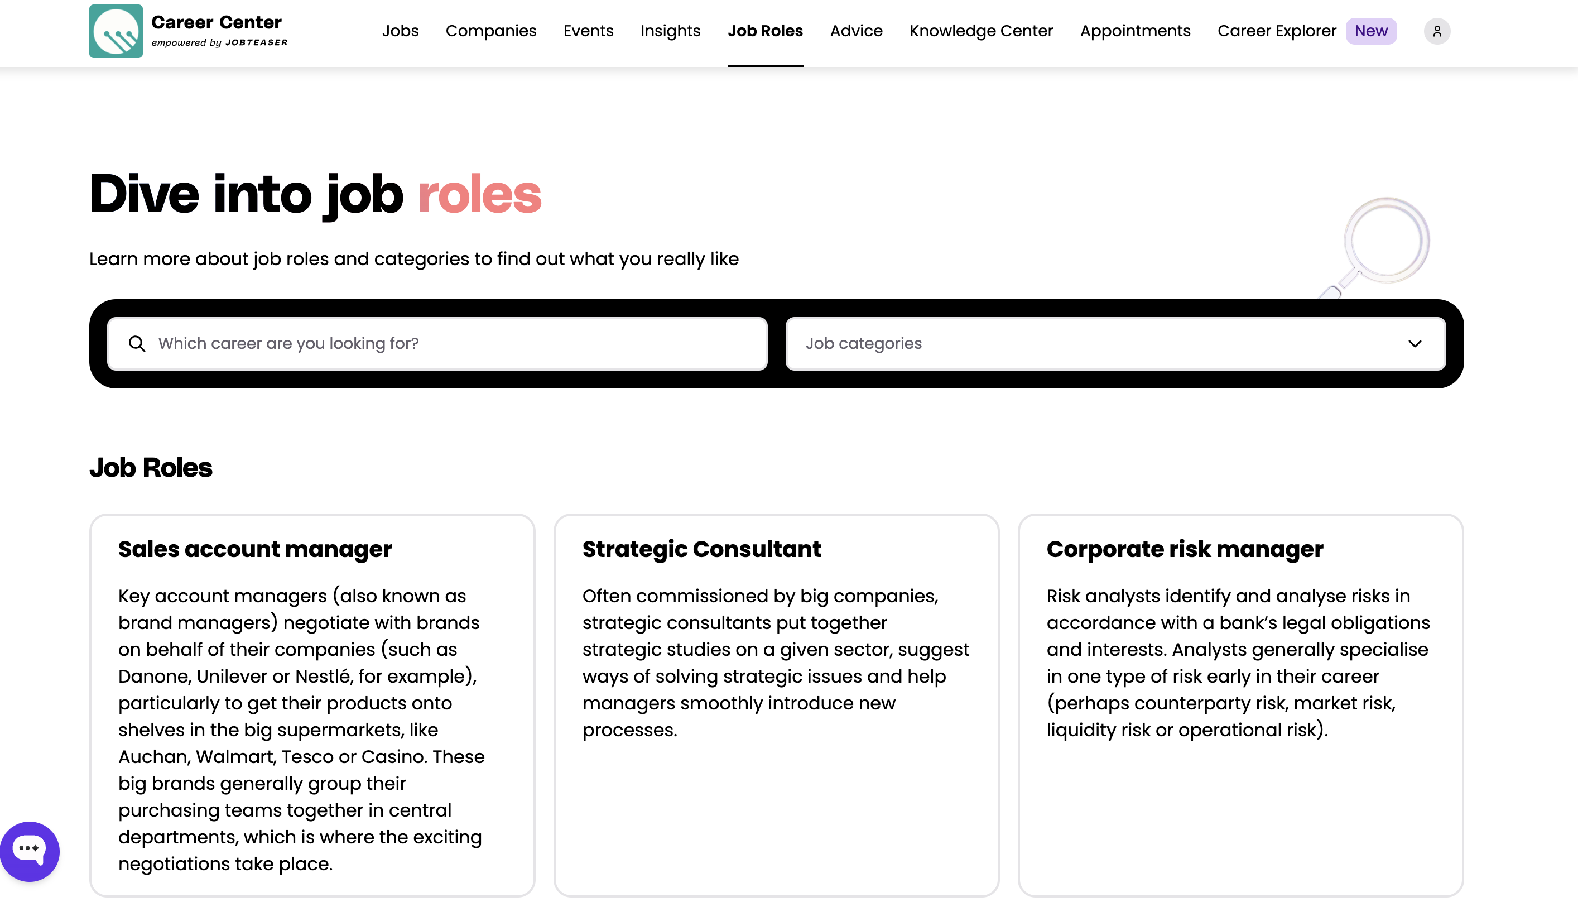Open the Strategic Consultant role card
Screen dimensions: 1578x902
(776, 705)
